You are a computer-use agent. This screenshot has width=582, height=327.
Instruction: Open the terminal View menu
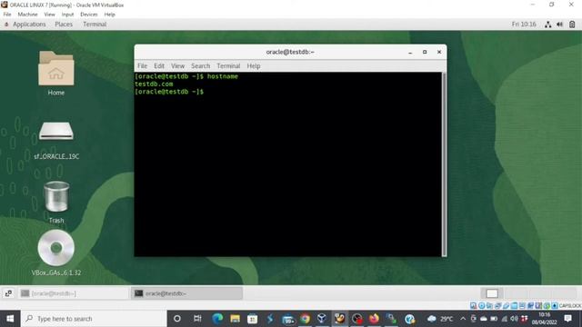pos(178,66)
